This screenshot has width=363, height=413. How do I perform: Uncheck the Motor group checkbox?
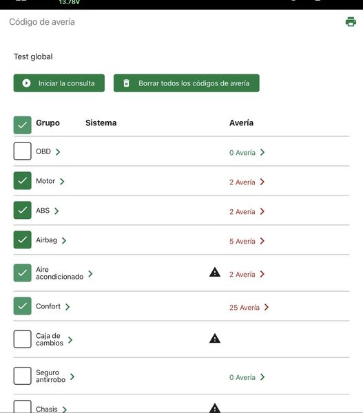tap(23, 180)
